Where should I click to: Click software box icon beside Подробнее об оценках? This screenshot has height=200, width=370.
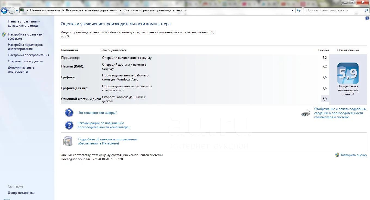point(68,141)
